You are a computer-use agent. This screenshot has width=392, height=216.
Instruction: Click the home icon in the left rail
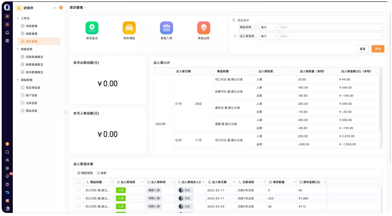pos(7,32)
